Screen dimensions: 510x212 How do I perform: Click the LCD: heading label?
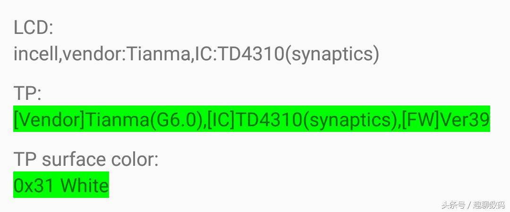point(33,28)
